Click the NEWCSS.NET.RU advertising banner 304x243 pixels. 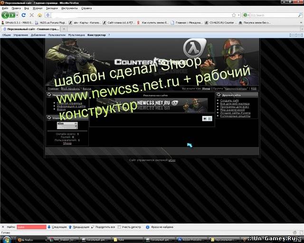(x=152, y=105)
